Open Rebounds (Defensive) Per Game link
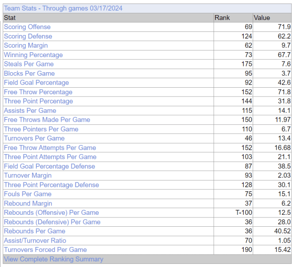 [52, 222]
